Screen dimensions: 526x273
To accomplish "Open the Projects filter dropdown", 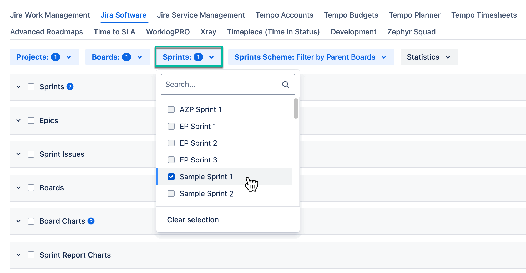I will pos(69,57).
